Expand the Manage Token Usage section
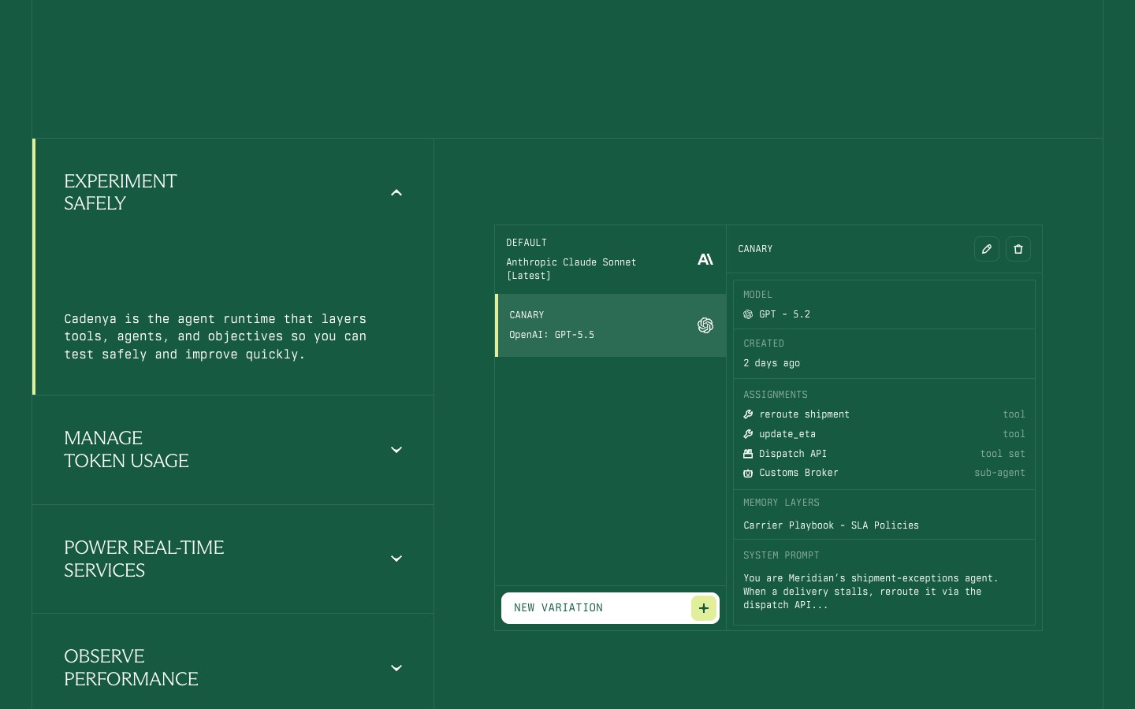Screen dimensions: 1135x709 (x=396, y=450)
